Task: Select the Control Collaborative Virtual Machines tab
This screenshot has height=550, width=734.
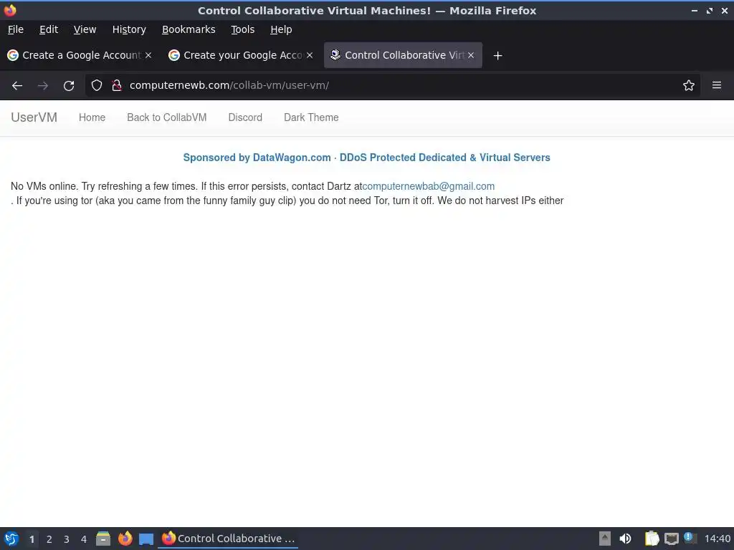Action: click(403, 55)
